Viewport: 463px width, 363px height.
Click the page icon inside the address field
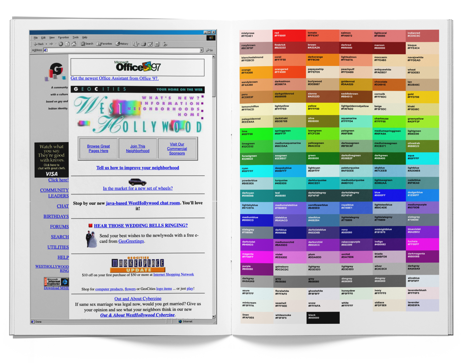click(x=46, y=50)
